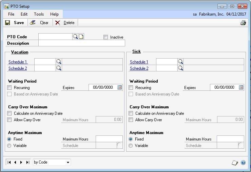Click Fabrikam, Inc. company name
The height and width of the screenshot is (172, 251).
click(211, 14)
